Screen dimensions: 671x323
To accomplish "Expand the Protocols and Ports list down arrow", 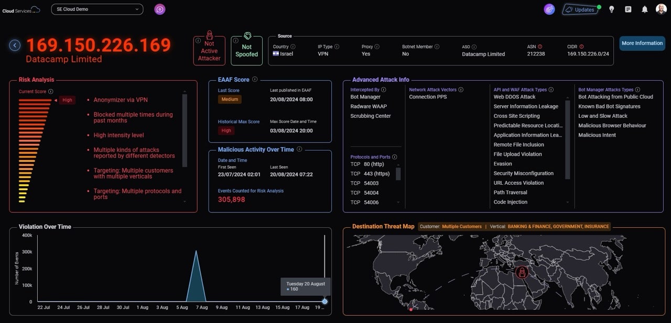I will tap(398, 203).
